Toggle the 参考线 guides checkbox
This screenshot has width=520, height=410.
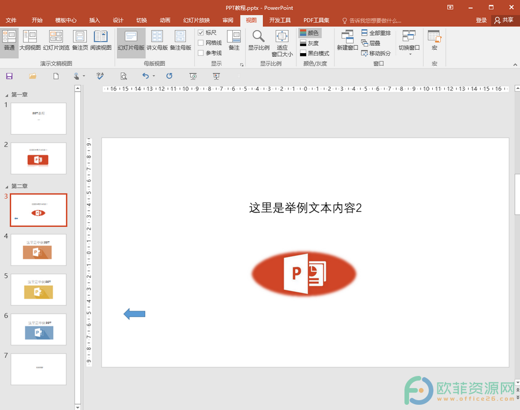pyautogui.click(x=200, y=53)
